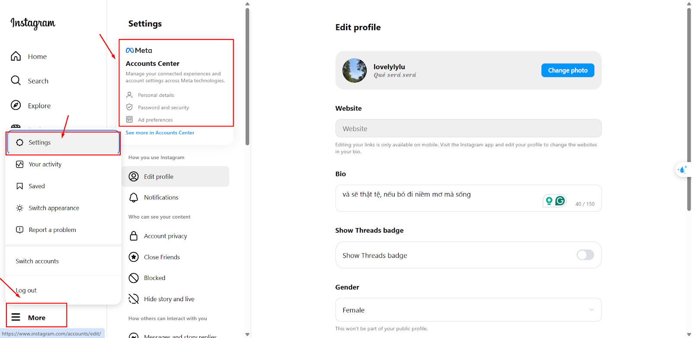Click the Report a problem icon
Image resolution: width=692 pixels, height=338 pixels.
[x=20, y=230]
